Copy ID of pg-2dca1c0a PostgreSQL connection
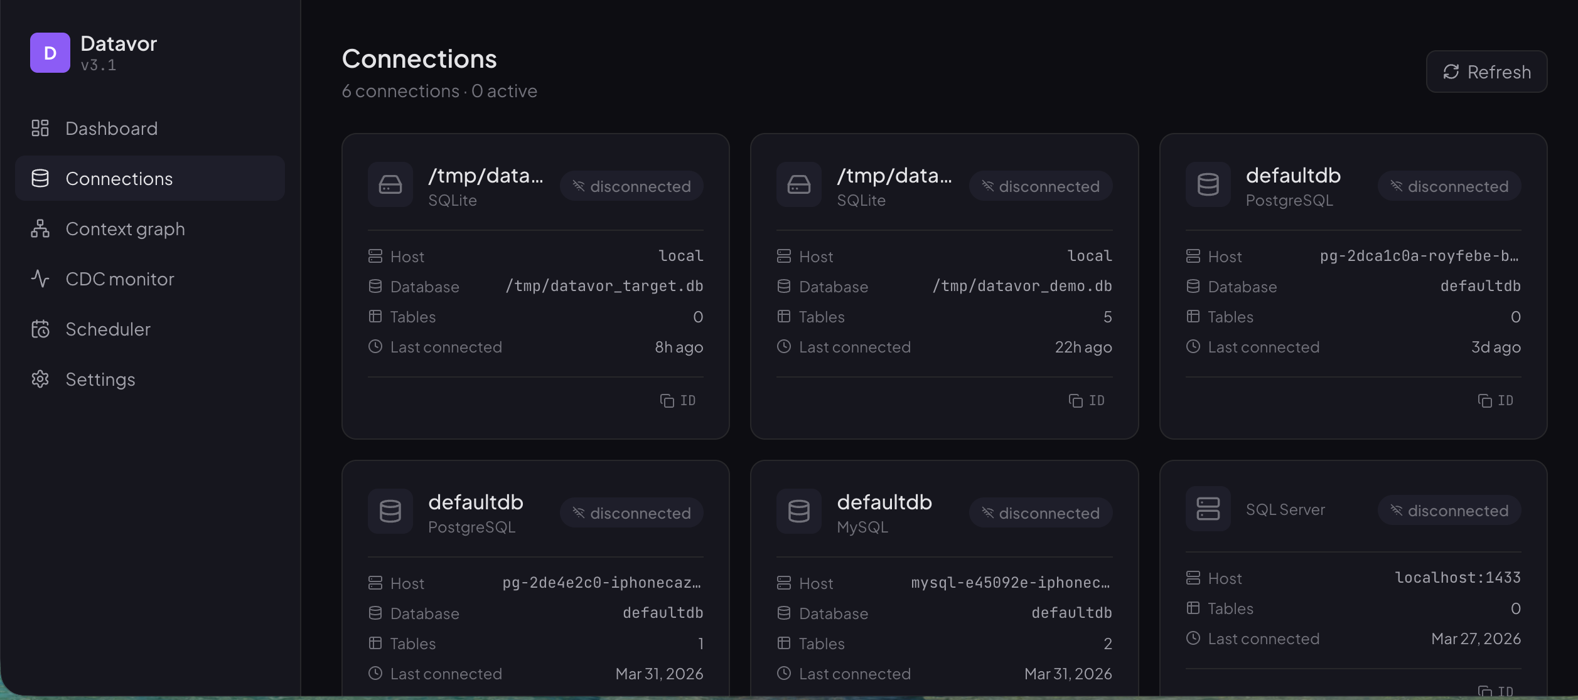Image resolution: width=1578 pixels, height=700 pixels. pyautogui.click(x=1496, y=401)
